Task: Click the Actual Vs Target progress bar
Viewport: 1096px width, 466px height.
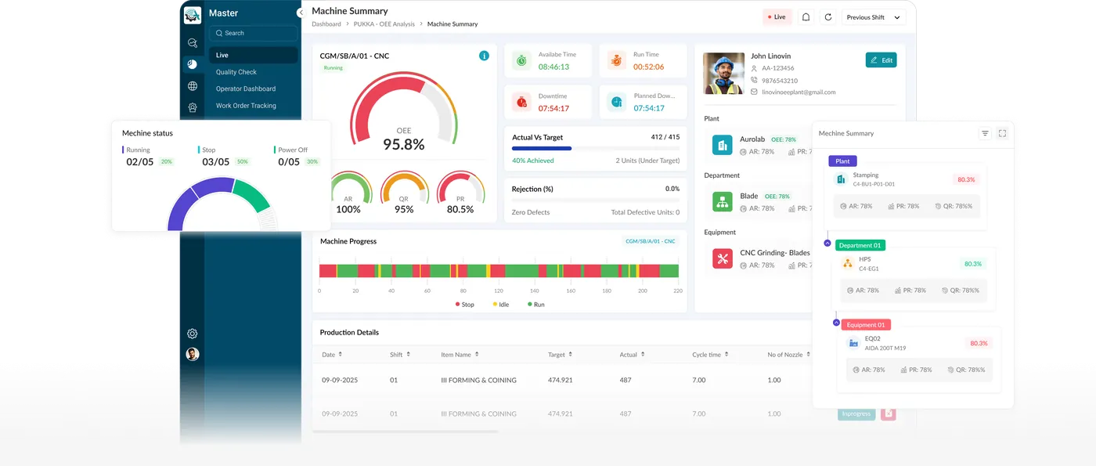Action: click(x=596, y=148)
